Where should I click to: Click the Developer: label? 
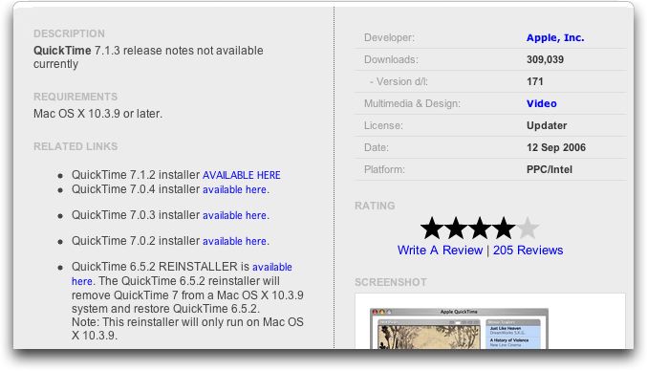[x=389, y=37]
